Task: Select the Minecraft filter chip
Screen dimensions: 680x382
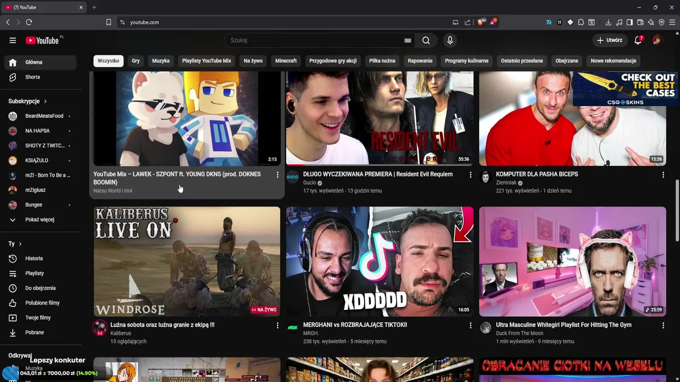Action: click(x=286, y=61)
